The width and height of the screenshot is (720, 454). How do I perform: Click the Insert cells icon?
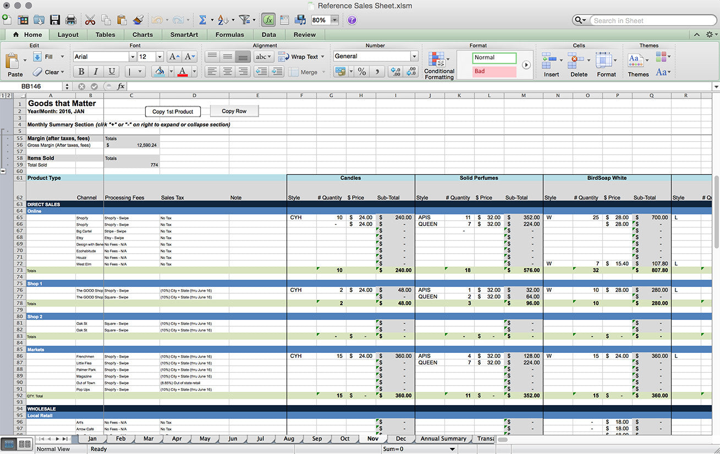click(549, 59)
